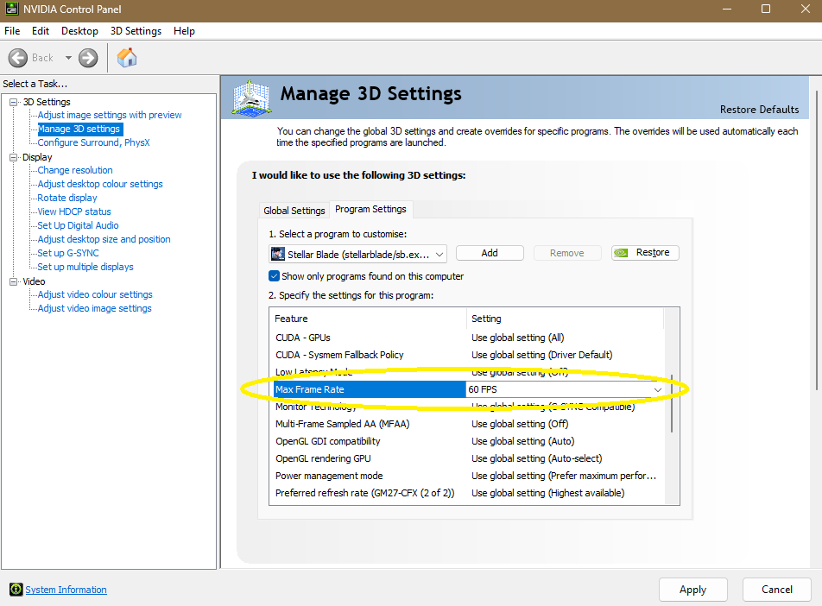Open Configure Surround, PhysX
This screenshot has width=822, height=606.
(93, 142)
